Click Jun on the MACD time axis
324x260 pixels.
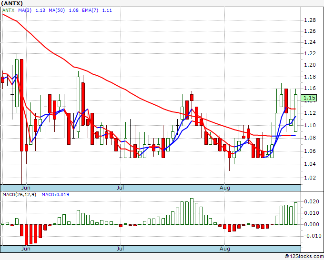click(26, 249)
